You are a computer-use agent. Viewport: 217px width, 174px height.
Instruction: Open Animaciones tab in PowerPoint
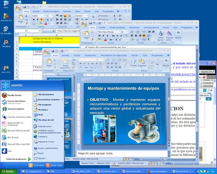click(90, 55)
